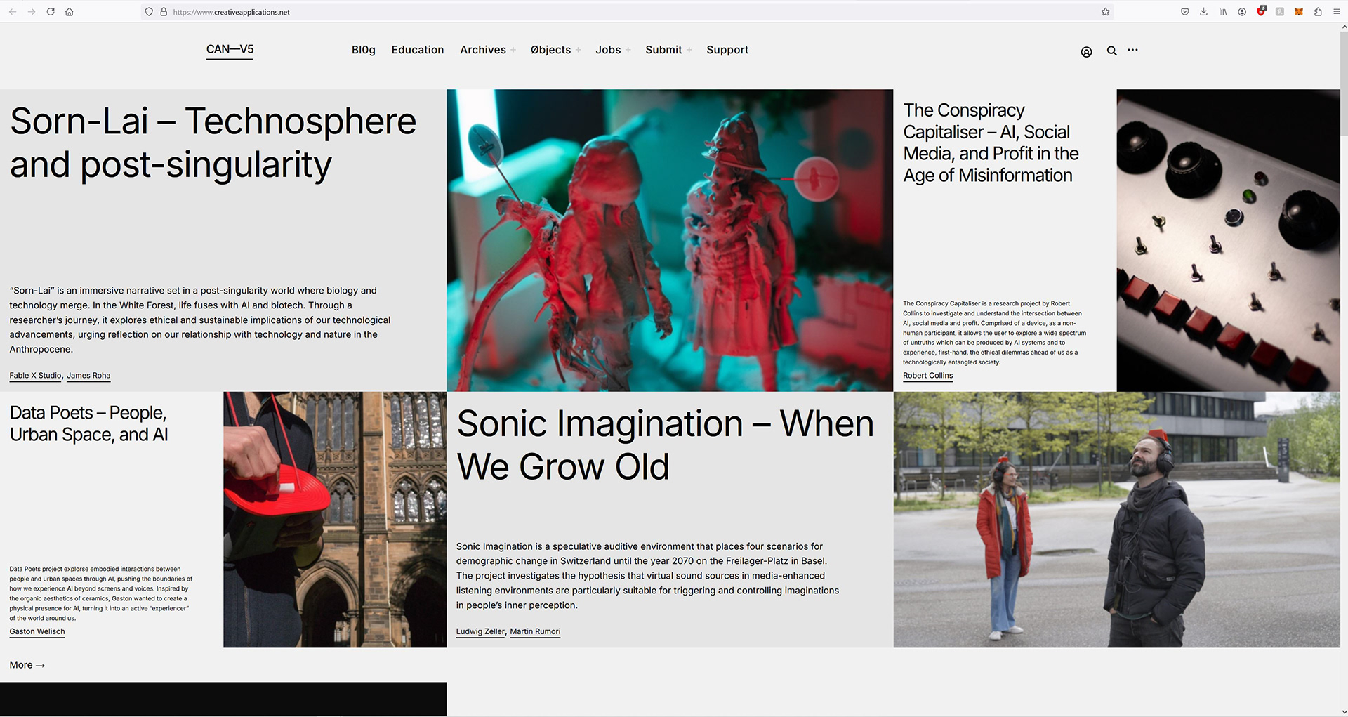This screenshot has height=717, width=1348.
Task: Open the Firefox hamburger menu
Action: (x=1338, y=11)
